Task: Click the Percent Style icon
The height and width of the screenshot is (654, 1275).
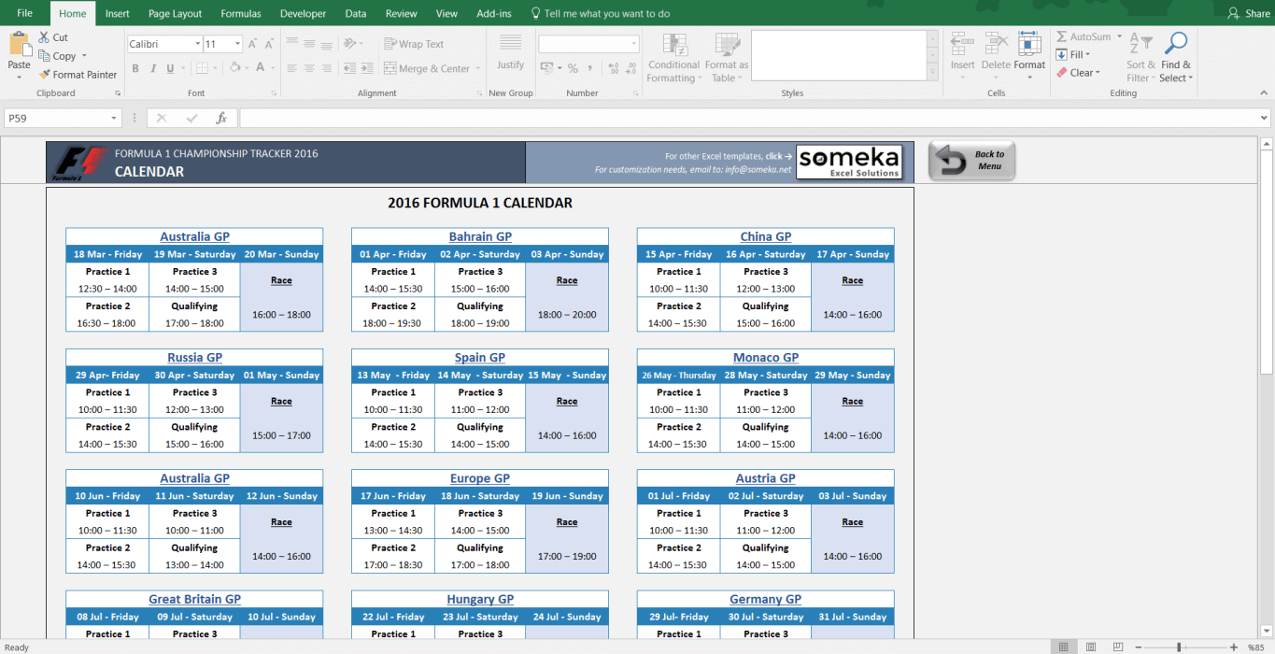Action: (x=573, y=68)
